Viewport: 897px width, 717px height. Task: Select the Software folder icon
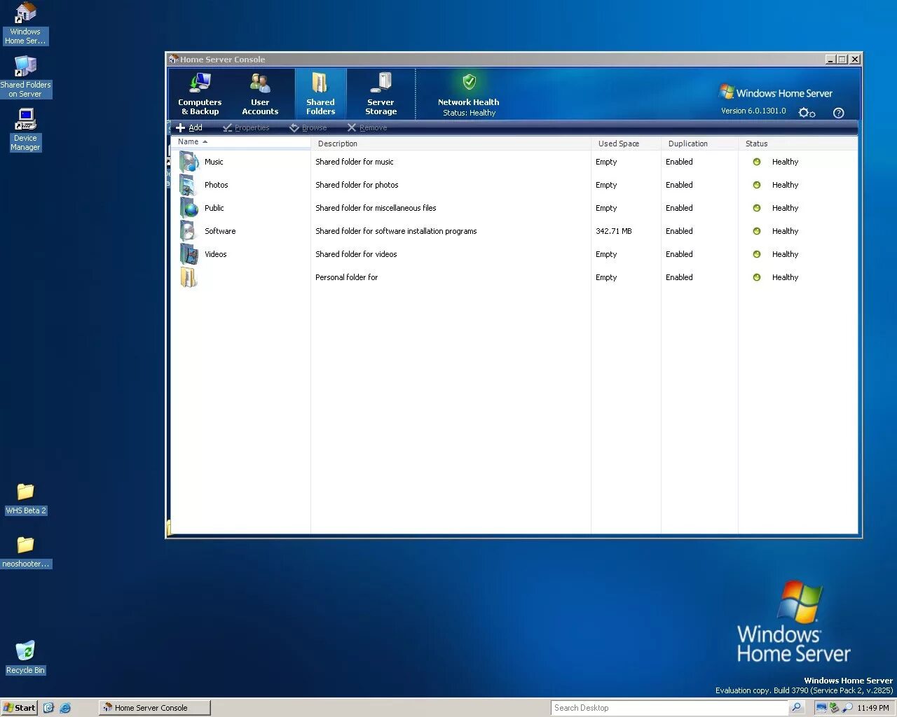[x=189, y=231]
